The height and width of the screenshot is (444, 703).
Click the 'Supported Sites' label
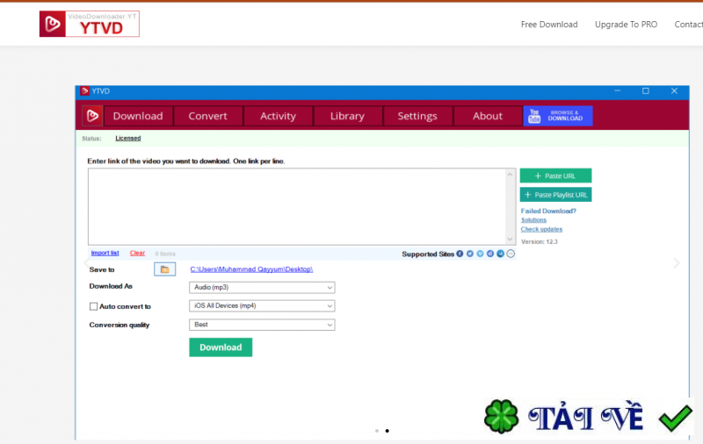tap(428, 254)
